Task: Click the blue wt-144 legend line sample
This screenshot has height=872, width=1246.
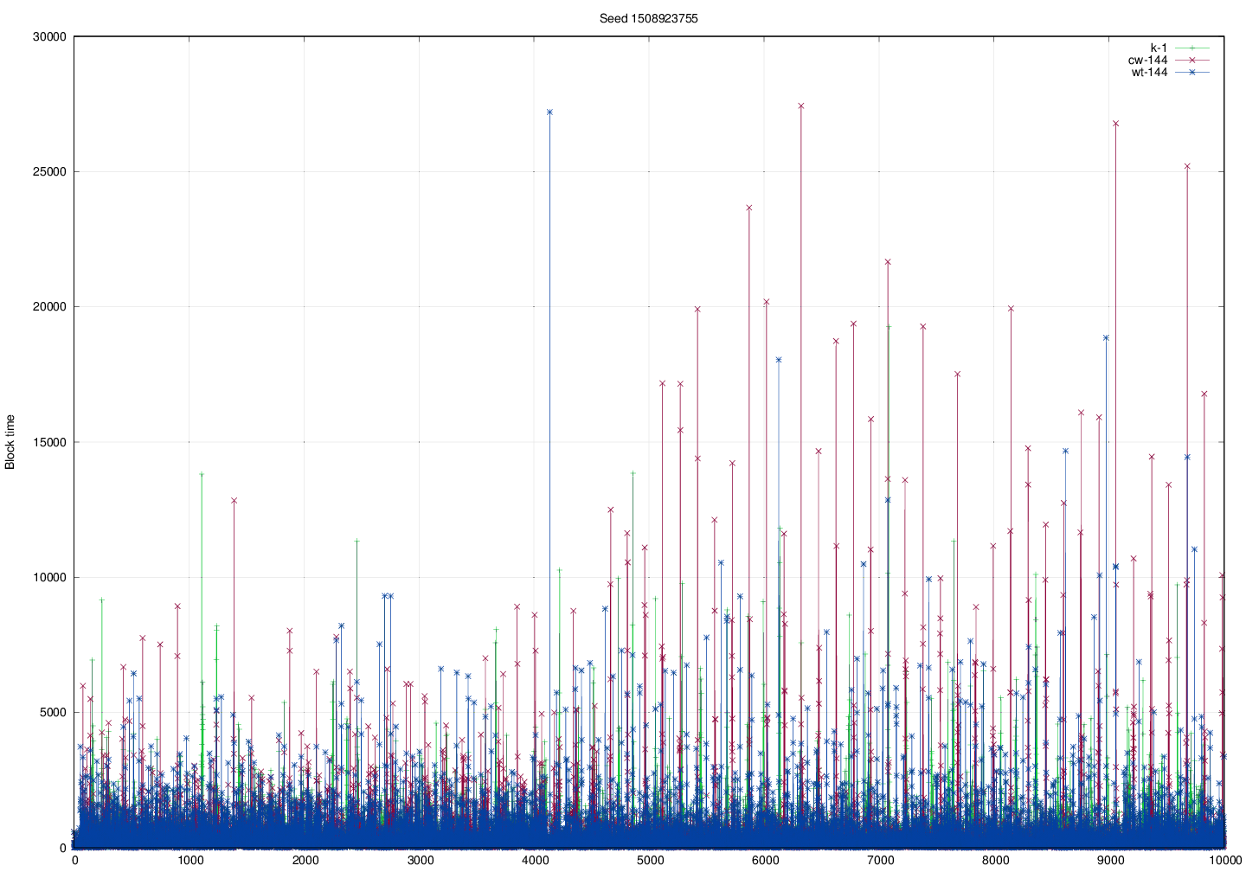Action: [1191, 72]
